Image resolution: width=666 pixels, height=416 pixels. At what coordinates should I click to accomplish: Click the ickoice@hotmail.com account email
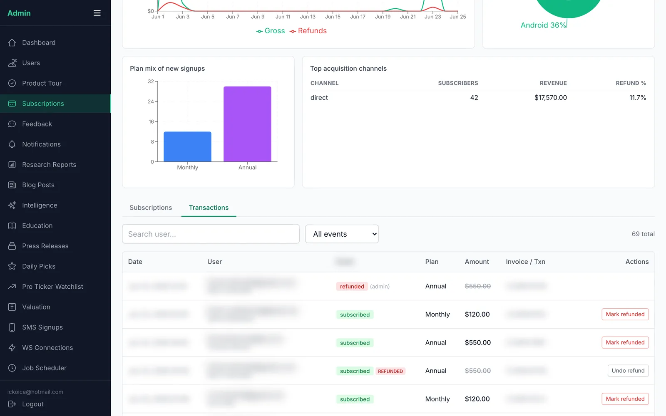click(35, 392)
